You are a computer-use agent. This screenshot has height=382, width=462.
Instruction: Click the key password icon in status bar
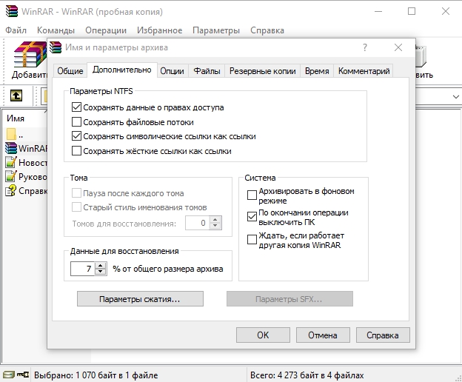coord(22,375)
